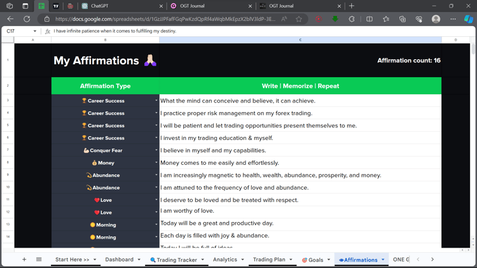This screenshot has width=477, height=268.
Task: Click the browser profile avatar icon
Action: pos(436,19)
